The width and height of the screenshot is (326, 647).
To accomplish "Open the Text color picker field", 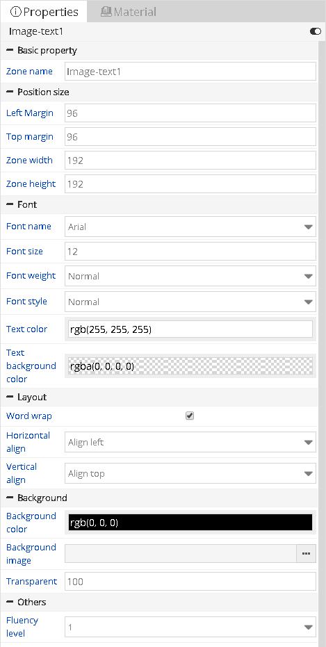I will click(x=190, y=329).
